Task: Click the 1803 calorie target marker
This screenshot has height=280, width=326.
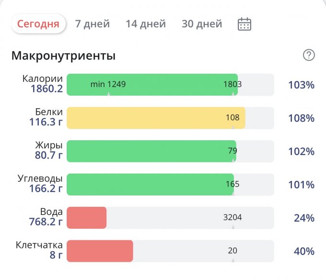Action: click(x=233, y=84)
